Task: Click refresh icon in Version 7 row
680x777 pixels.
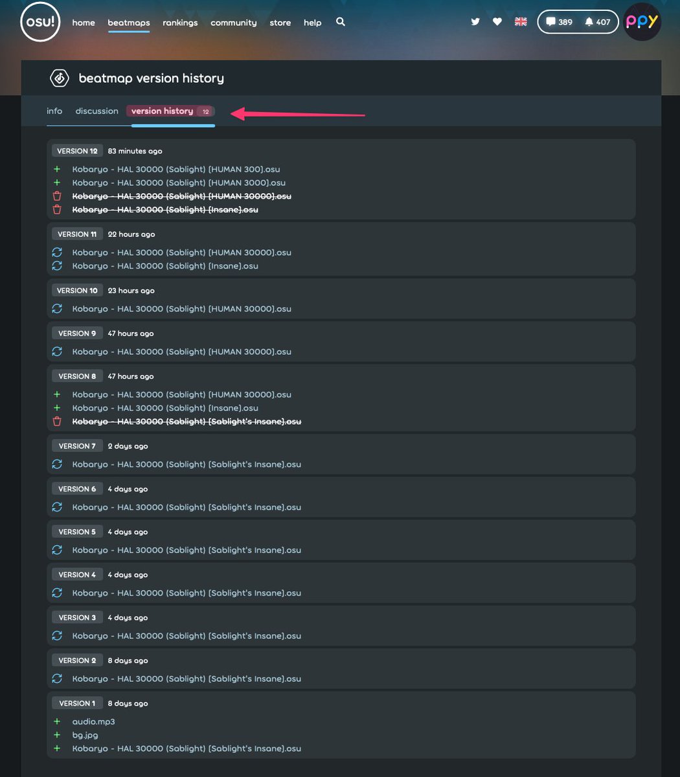Action: (57, 464)
